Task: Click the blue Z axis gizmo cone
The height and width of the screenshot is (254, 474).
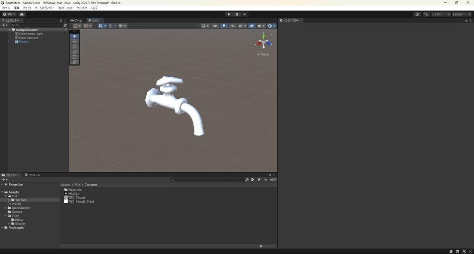Action: 268,43
